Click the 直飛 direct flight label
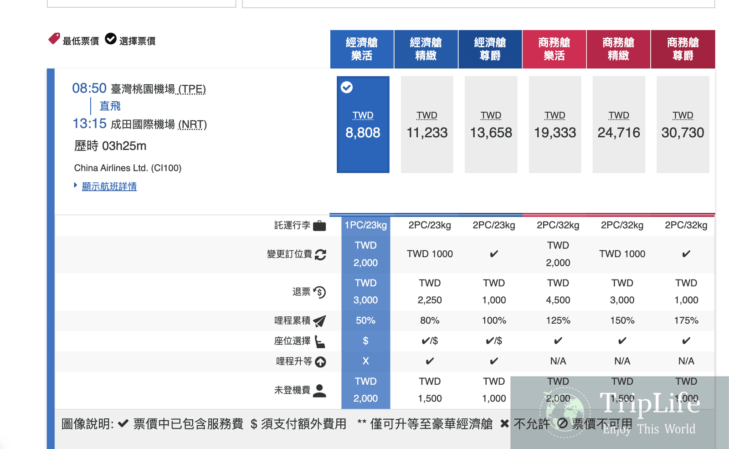729x449 pixels. tap(110, 106)
